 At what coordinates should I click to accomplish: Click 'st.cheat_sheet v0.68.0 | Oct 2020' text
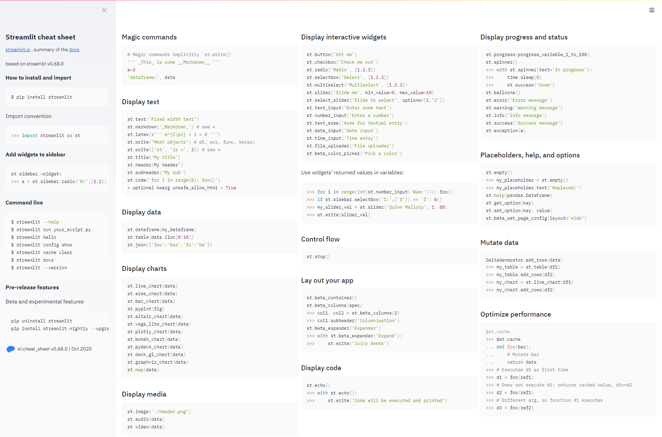pyautogui.click(x=55, y=349)
